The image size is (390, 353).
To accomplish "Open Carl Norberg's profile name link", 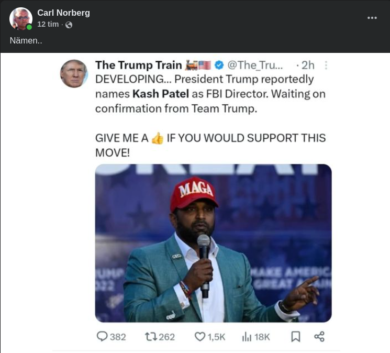I will 63,13.
